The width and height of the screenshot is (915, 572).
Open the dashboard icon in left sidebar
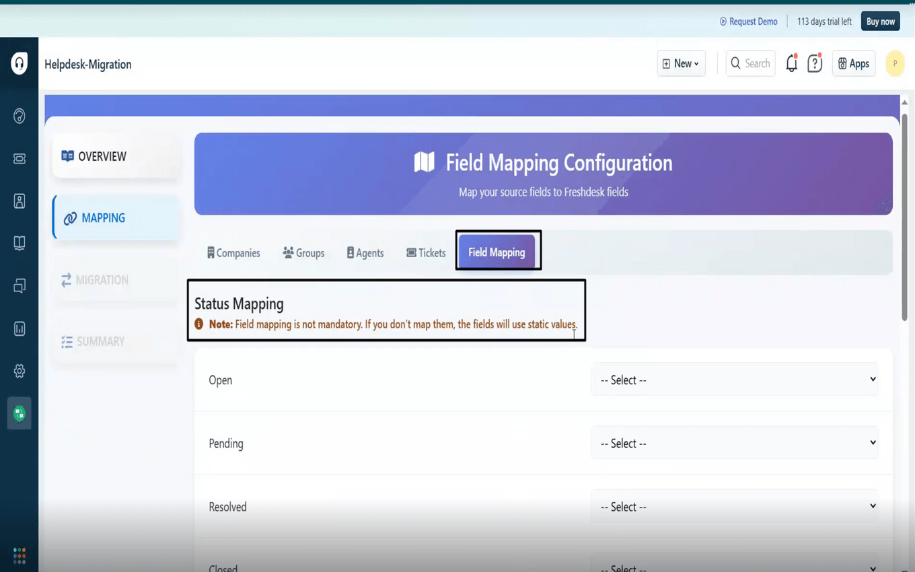[20, 116]
